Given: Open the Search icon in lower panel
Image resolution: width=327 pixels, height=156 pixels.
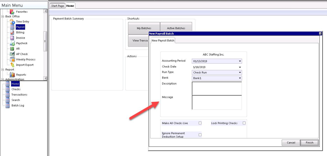Looking at the screenshot, I should [8, 100].
